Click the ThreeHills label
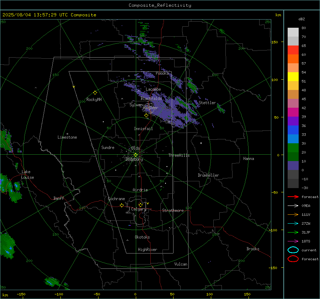This screenshot has height=299, width=320. coord(179,155)
